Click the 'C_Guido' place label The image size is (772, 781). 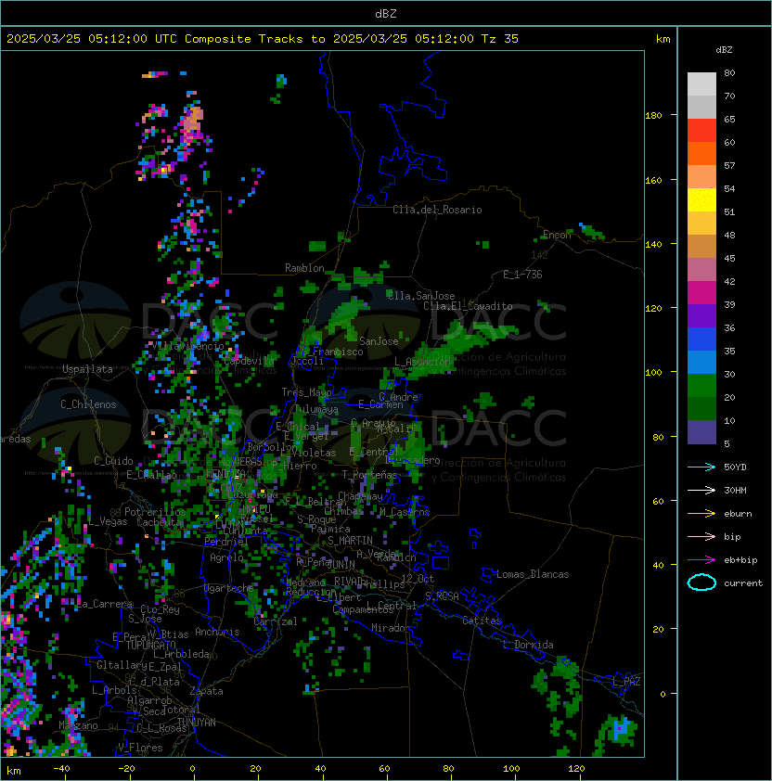coord(113,461)
